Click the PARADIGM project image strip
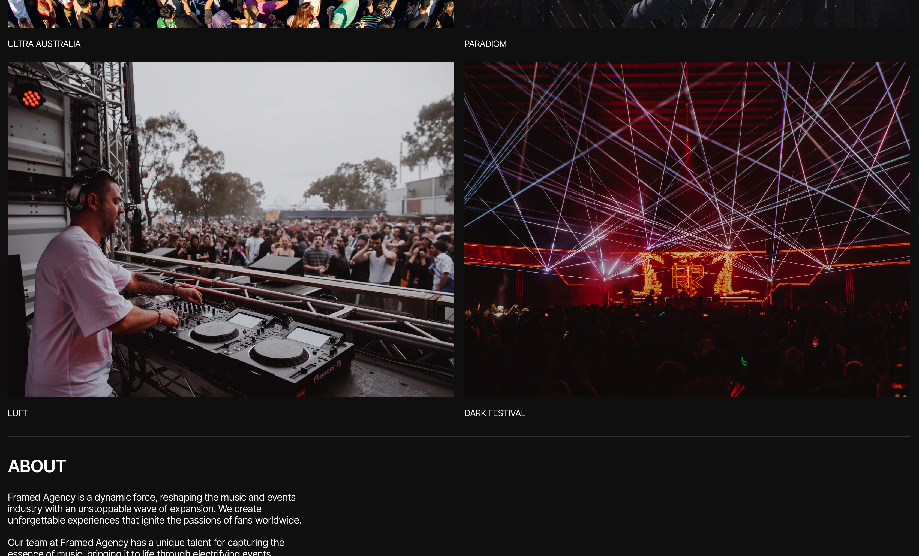919x556 pixels. (x=687, y=14)
